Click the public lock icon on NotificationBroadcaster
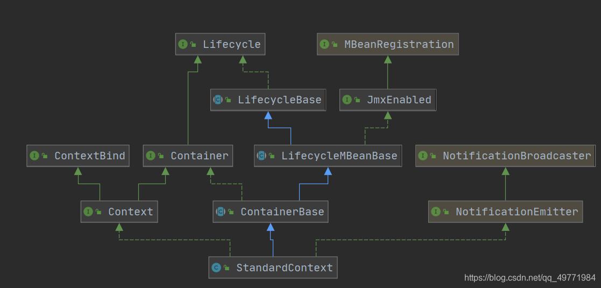This screenshot has height=288, width=601. click(434, 156)
